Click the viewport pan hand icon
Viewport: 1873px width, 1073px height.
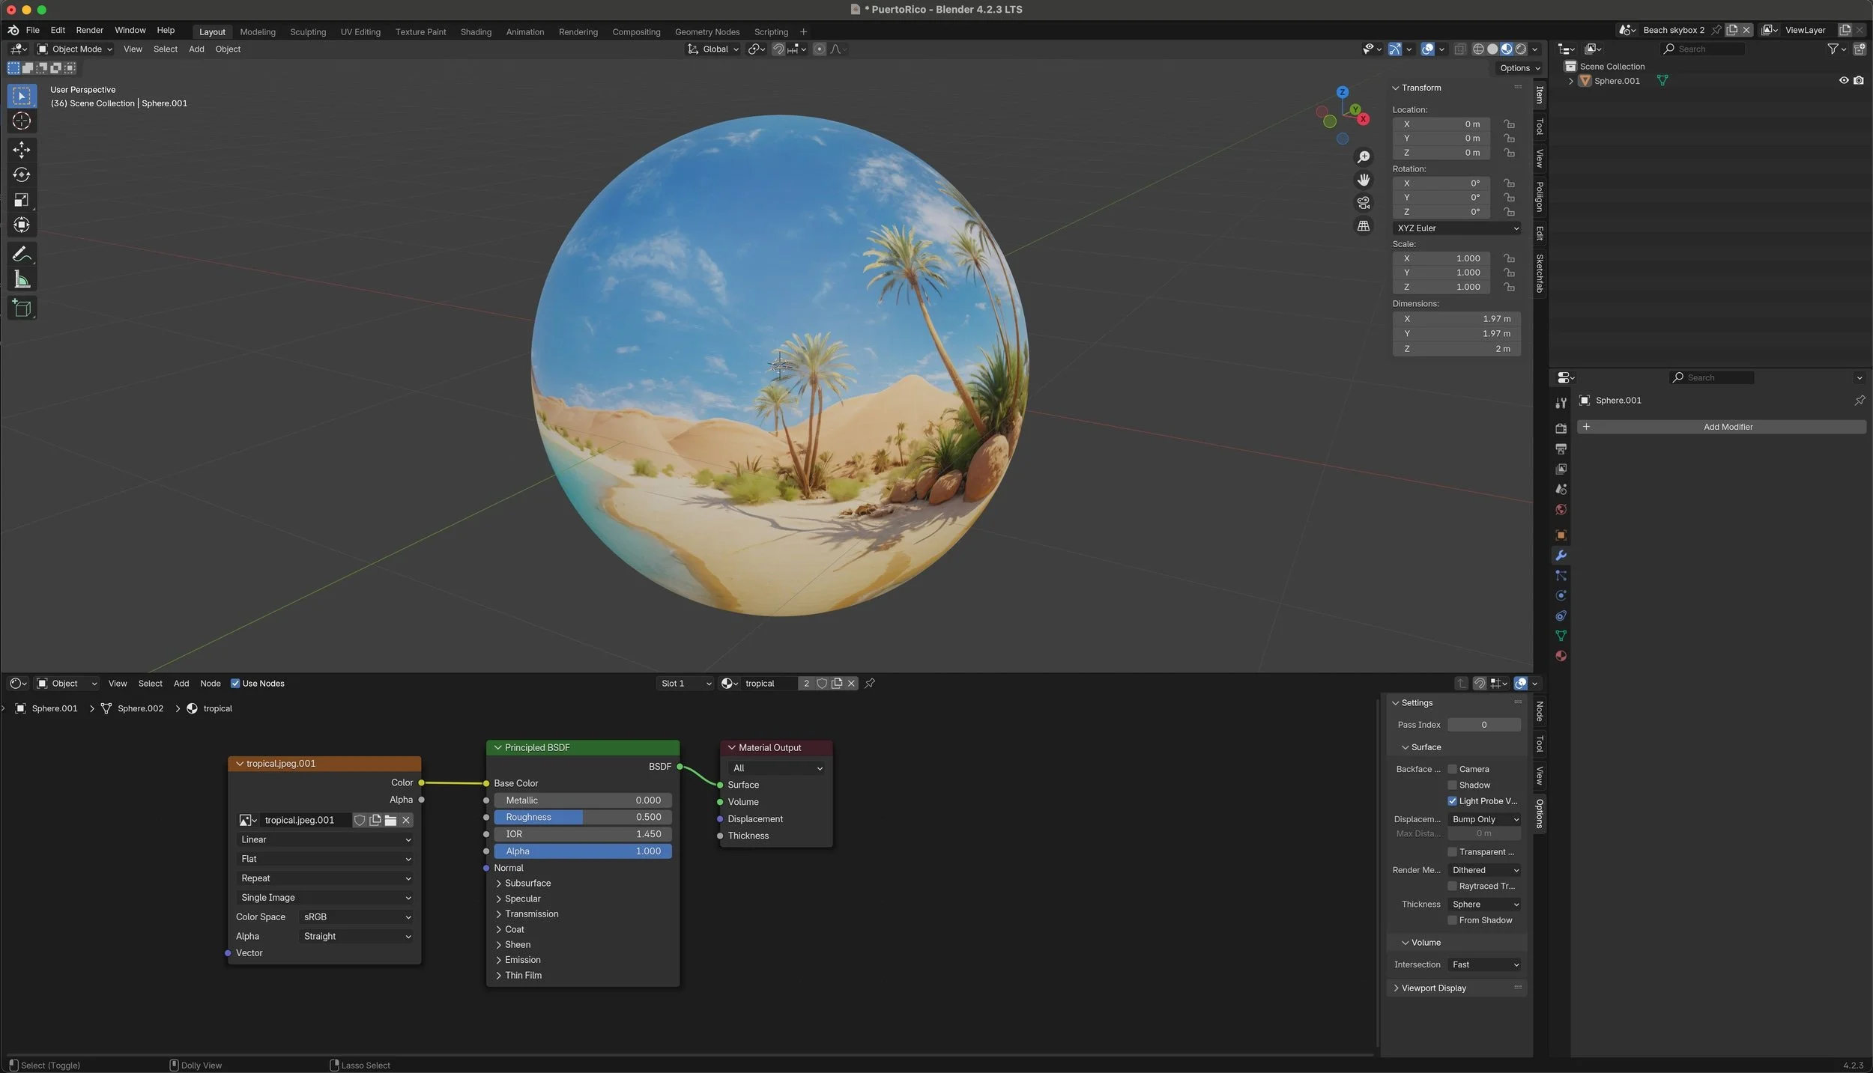tap(1364, 180)
